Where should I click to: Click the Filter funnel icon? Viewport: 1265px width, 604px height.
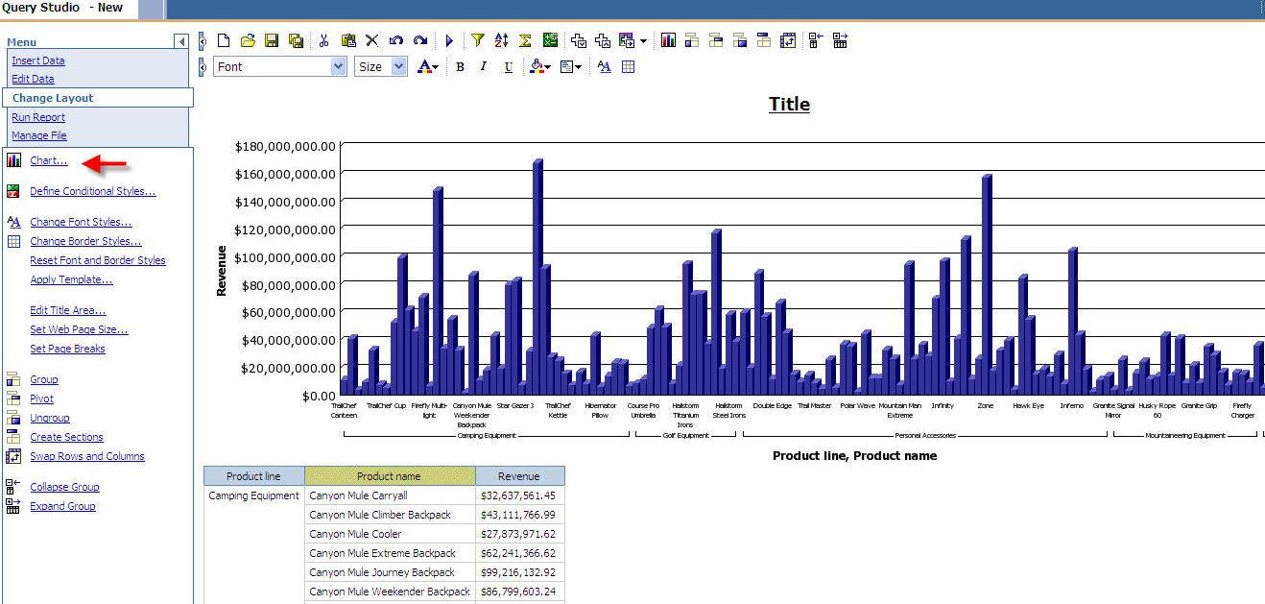[477, 40]
